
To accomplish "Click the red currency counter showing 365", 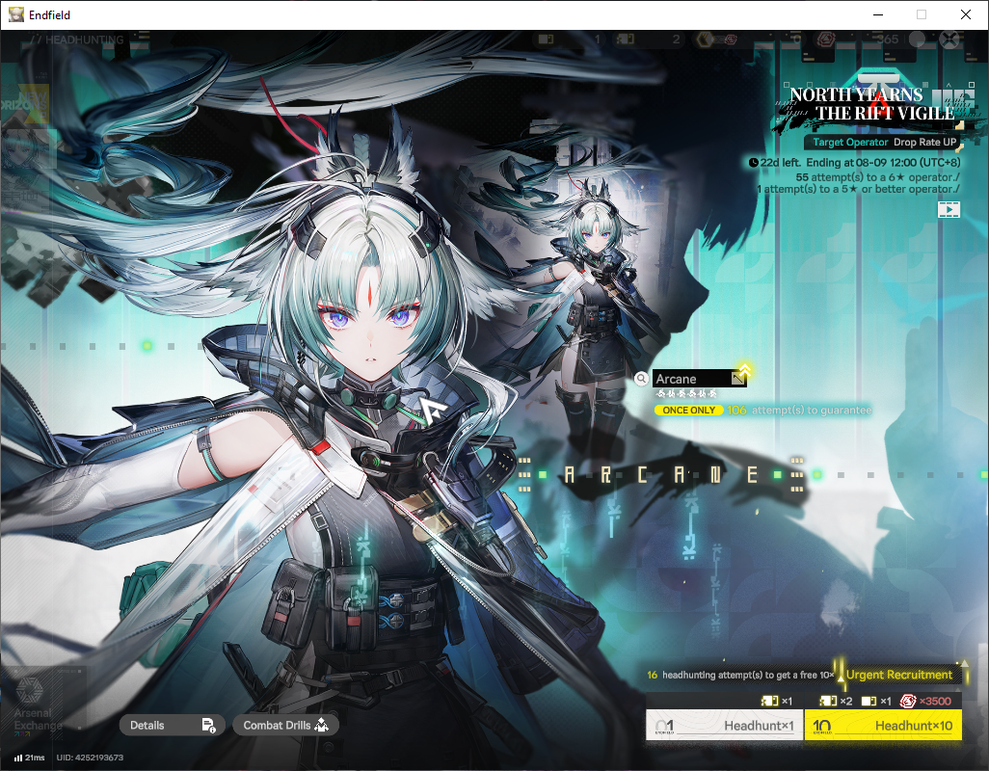I will tap(858, 40).
